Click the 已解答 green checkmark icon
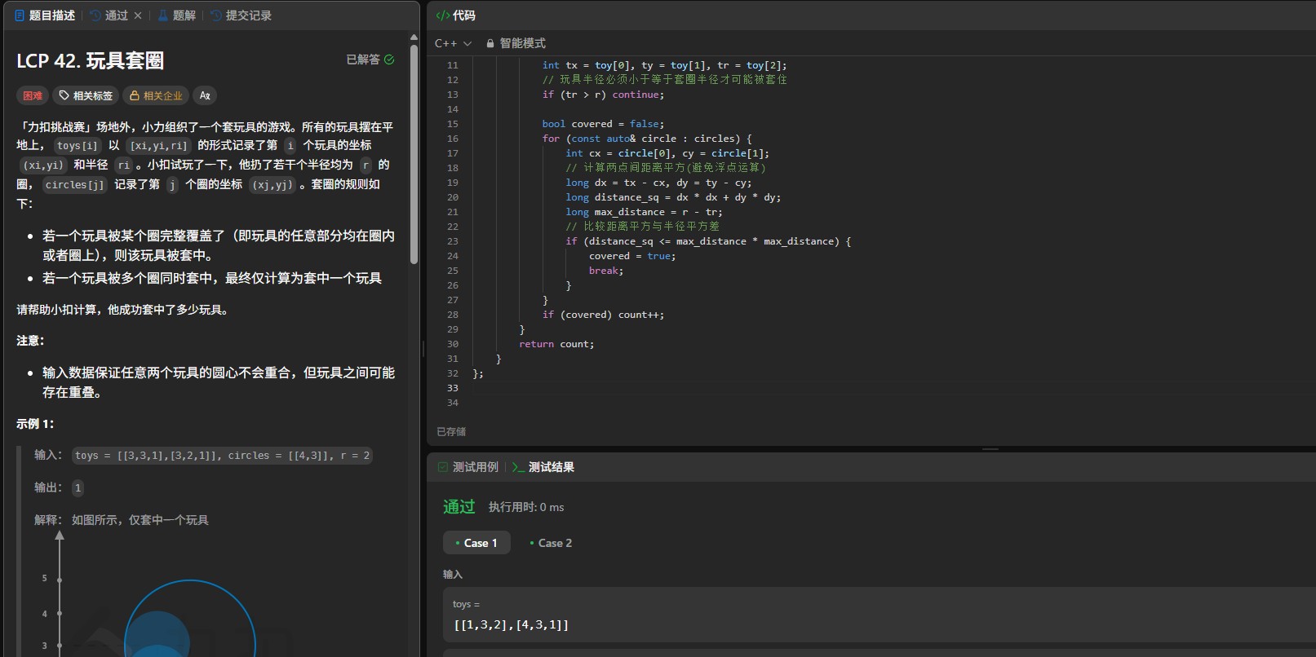 click(389, 60)
